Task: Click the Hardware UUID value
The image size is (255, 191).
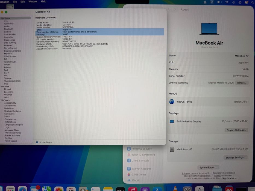Action: click(85, 44)
